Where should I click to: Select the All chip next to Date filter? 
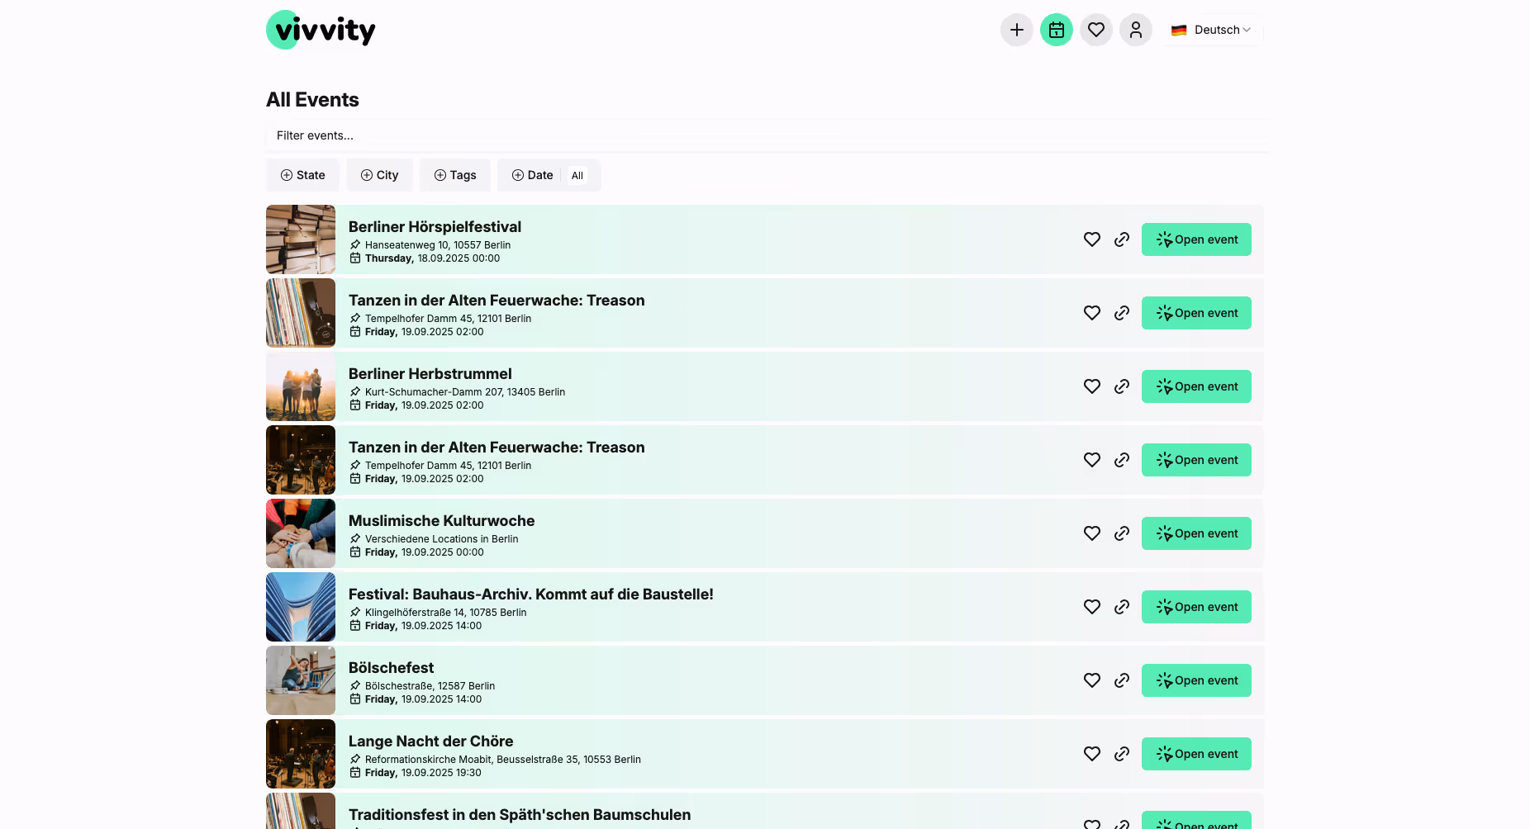[577, 175]
